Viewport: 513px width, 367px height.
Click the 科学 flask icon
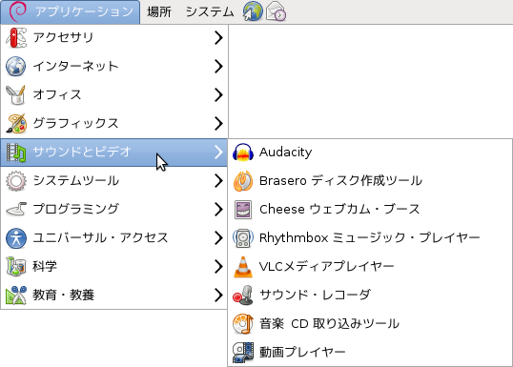15,266
